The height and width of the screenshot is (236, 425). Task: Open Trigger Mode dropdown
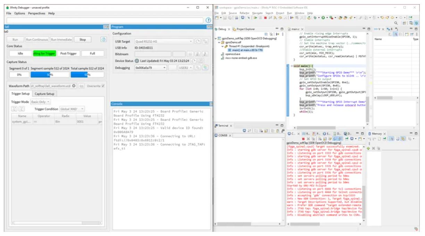41,102
